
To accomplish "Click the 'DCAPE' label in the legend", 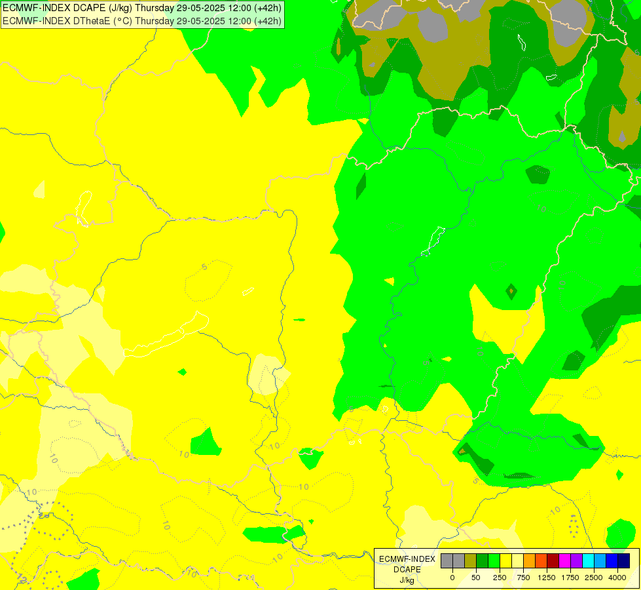I will point(407,570).
